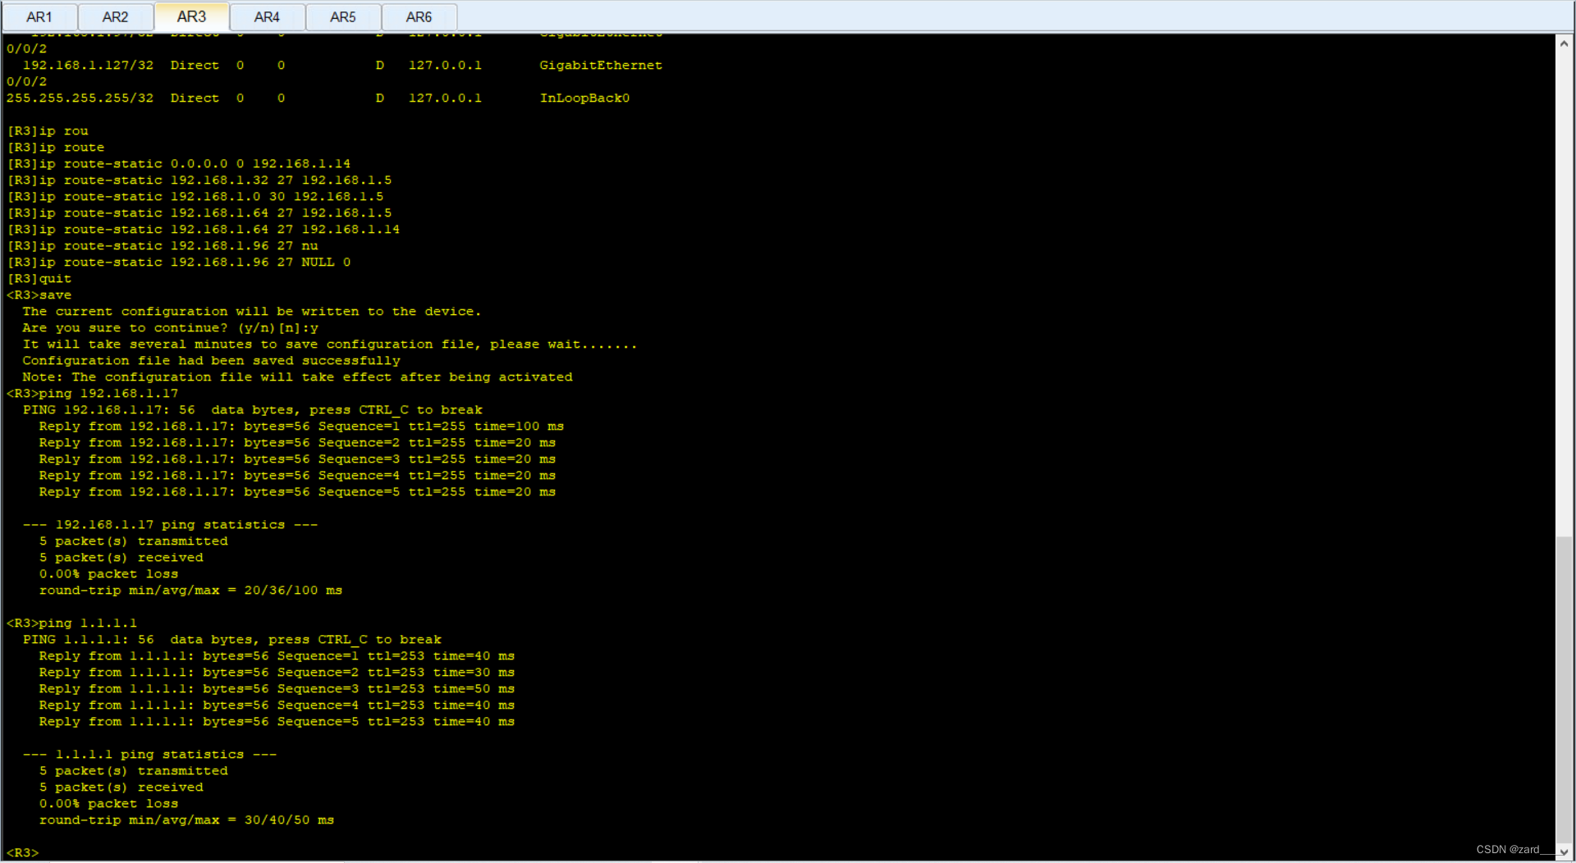Viewport: 1576px width, 863px height.
Task: Click 'PING 192.168.1.17: 56 data bytes' line
Action: [253, 409]
